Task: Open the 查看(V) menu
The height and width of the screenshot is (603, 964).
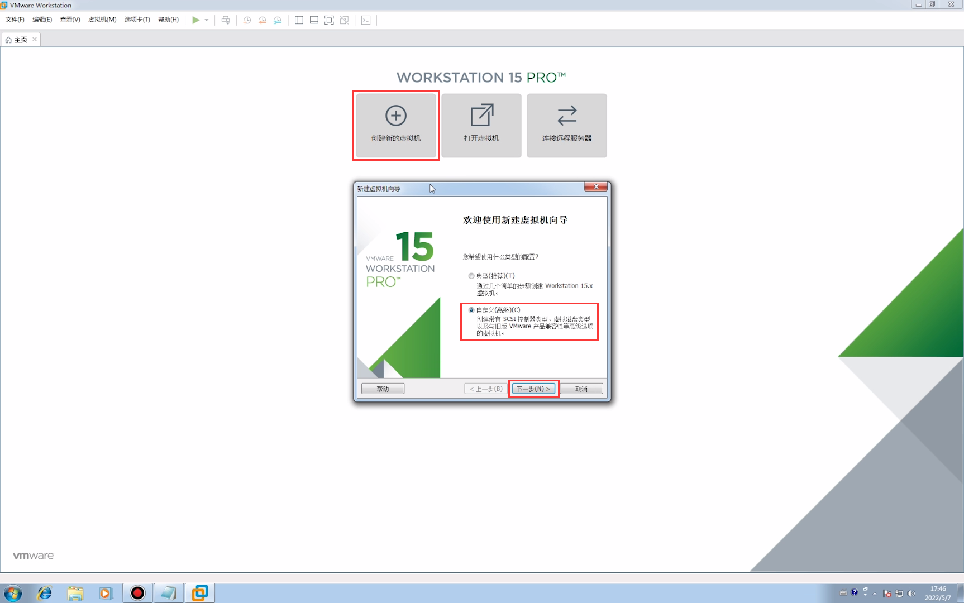Action: point(70,20)
